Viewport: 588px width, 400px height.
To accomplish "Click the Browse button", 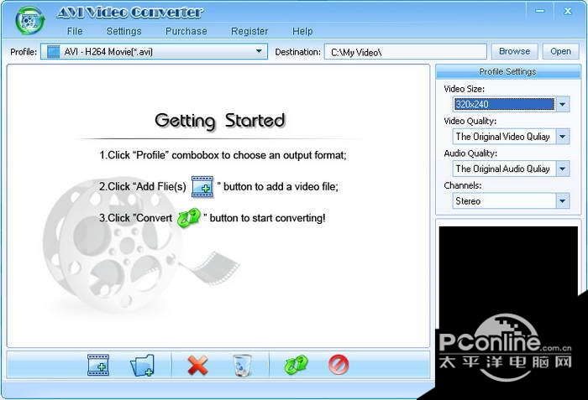I will tap(514, 51).
